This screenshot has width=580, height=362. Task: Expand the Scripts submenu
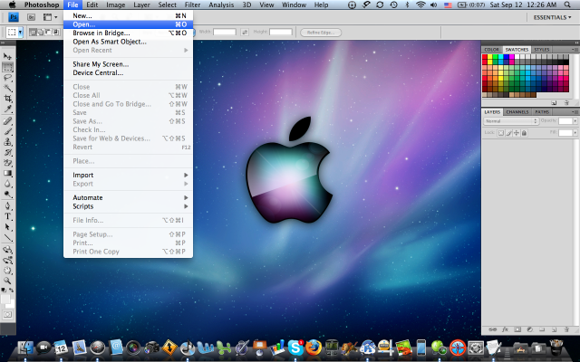tap(128, 206)
